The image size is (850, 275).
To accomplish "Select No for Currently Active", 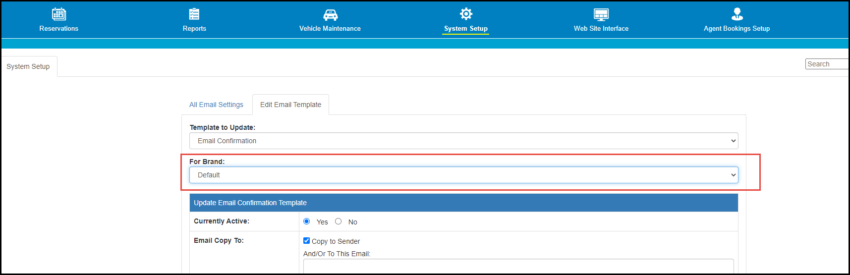I will tap(338, 221).
